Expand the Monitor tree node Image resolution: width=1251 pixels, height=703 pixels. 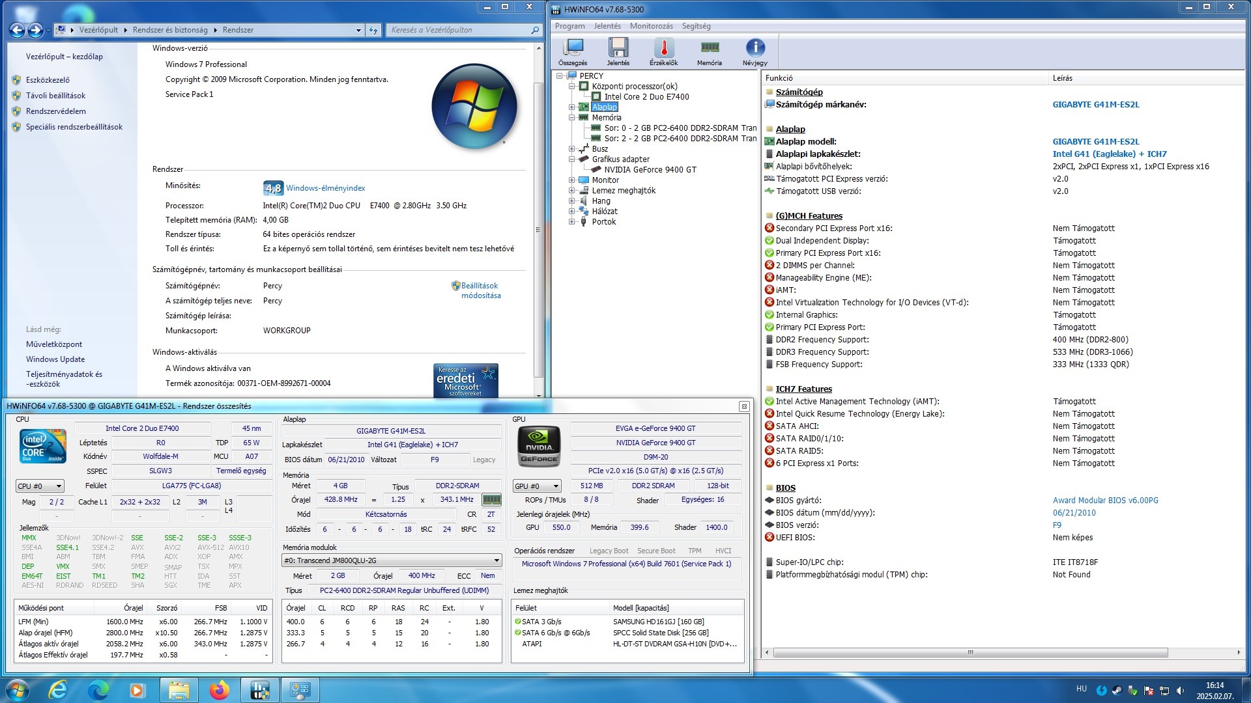click(571, 180)
